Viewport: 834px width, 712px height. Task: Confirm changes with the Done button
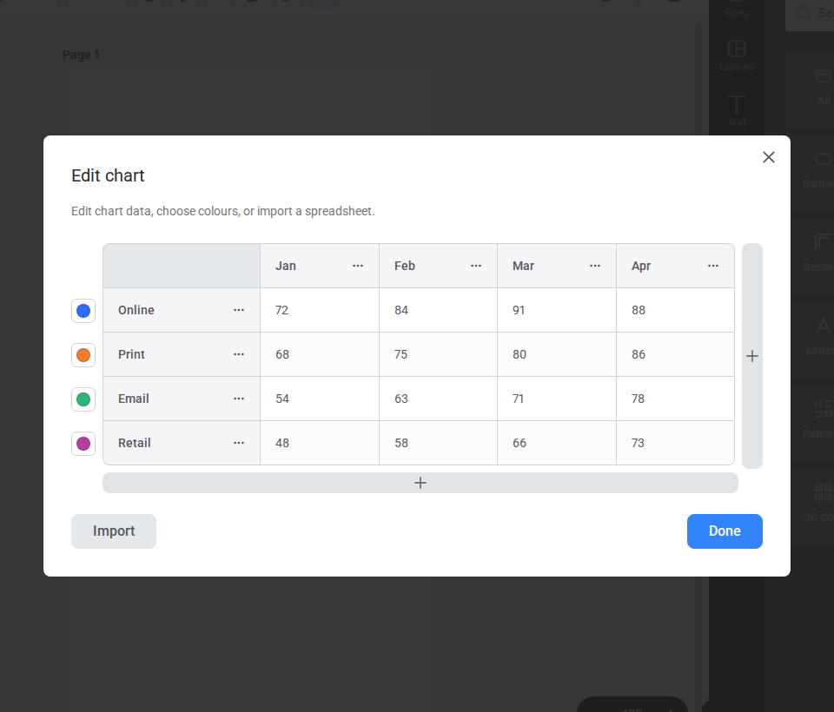point(725,531)
